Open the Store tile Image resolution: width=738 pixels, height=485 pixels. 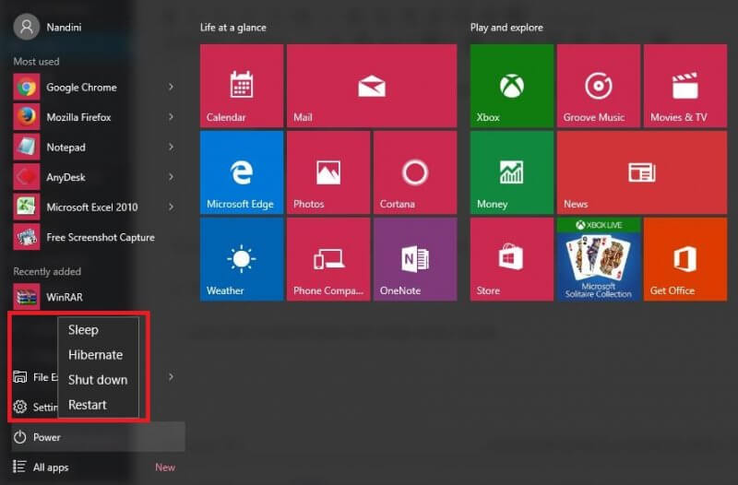point(512,259)
